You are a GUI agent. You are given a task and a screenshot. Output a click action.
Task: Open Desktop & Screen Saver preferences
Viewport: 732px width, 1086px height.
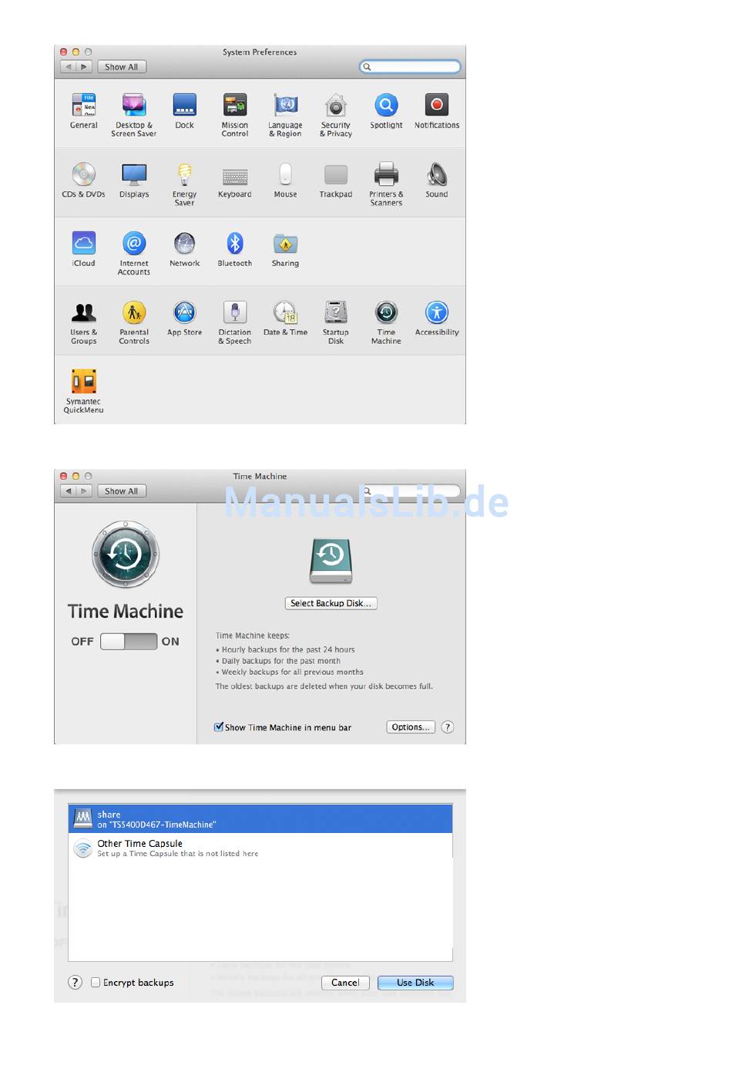click(x=134, y=114)
